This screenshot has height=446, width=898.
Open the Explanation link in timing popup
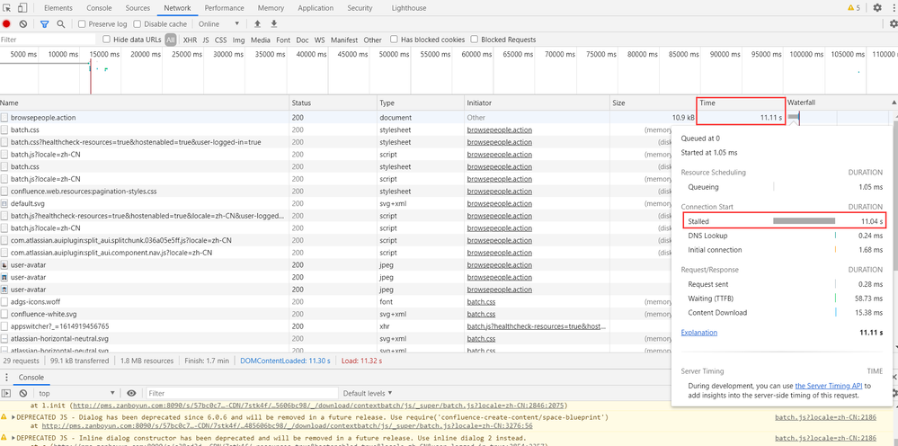(x=699, y=333)
